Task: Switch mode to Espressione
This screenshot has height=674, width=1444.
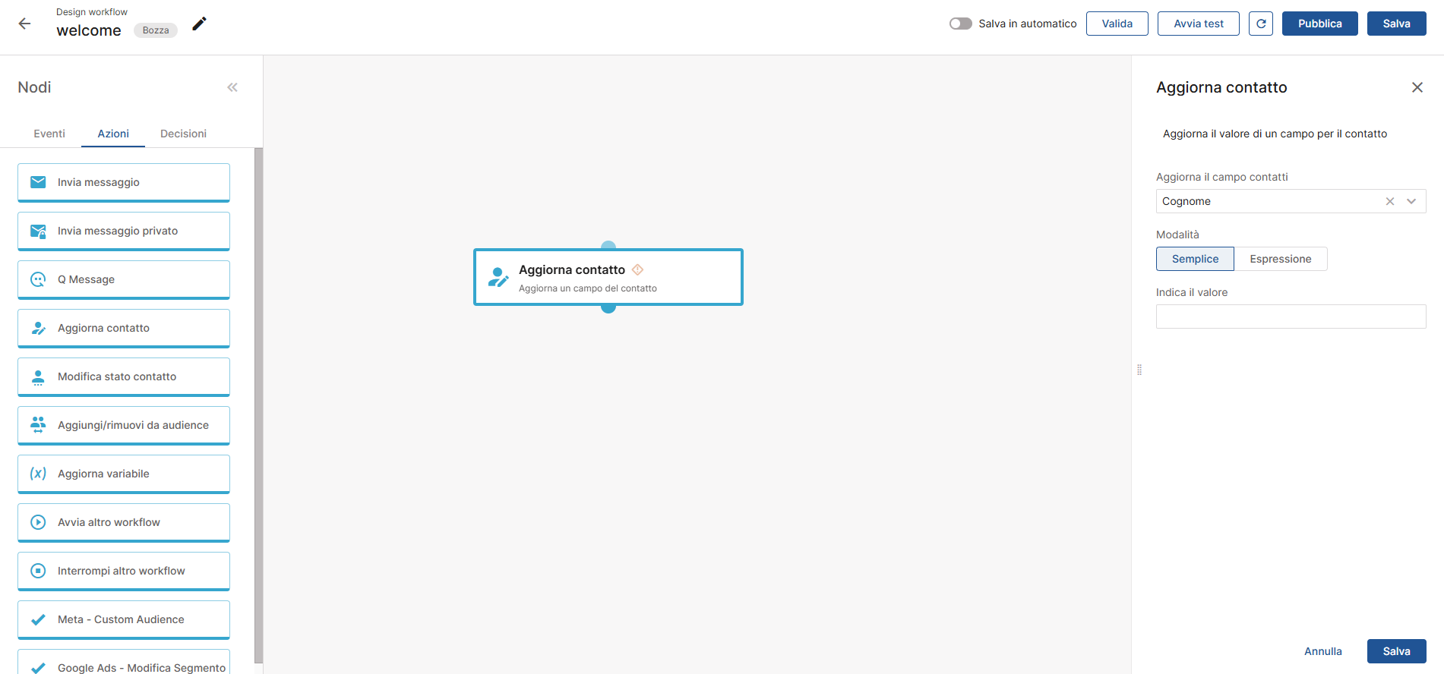Action: (1280, 259)
